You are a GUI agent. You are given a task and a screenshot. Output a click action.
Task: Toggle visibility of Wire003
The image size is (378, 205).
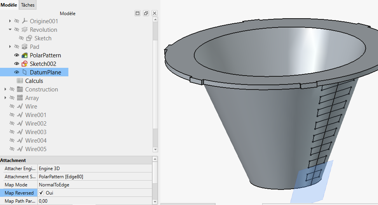tap(12, 132)
